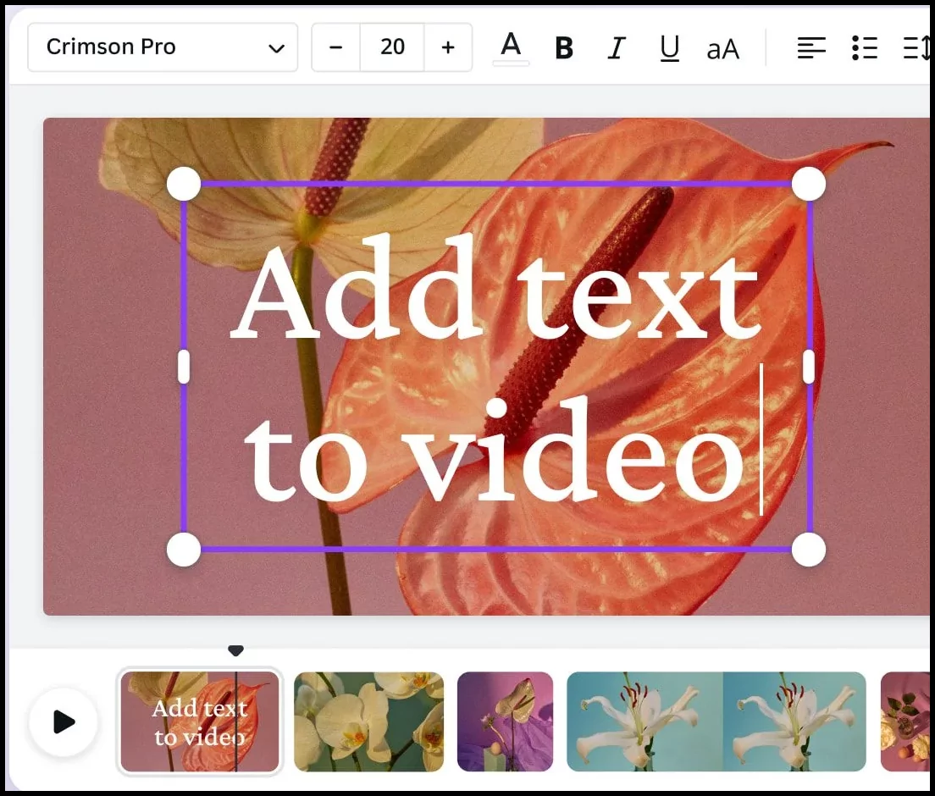Play the video preview
The height and width of the screenshot is (796, 935).
pos(63,722)
